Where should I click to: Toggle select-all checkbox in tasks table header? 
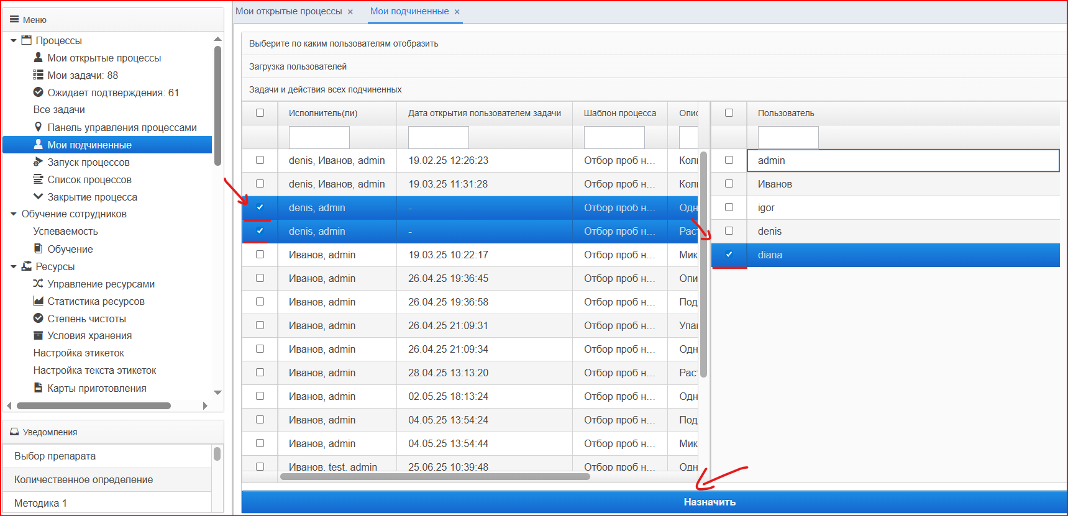point(260,113)
